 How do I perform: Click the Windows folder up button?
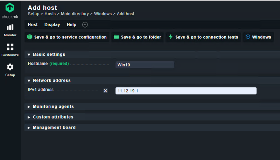pos(258,37)
